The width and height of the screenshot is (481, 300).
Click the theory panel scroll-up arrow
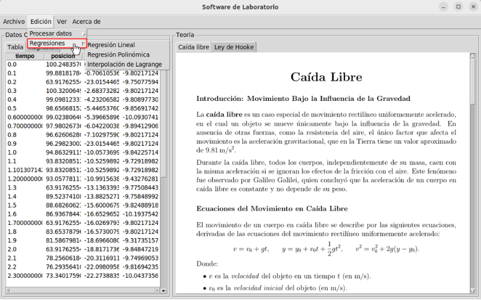(x=473, y=56)
